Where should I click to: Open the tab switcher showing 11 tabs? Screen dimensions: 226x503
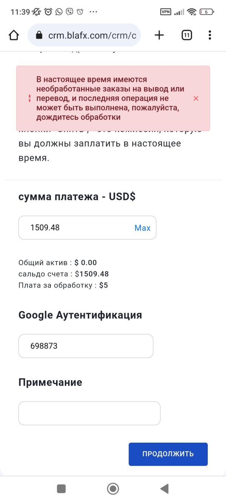[186, 35]
